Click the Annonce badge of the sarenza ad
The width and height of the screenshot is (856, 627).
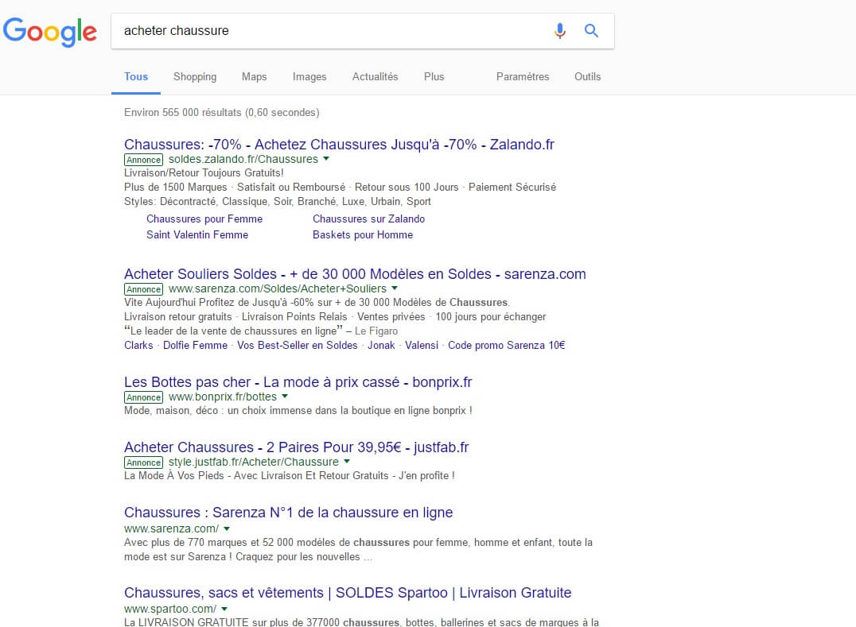pyautogui.click(x=143, y=289)
